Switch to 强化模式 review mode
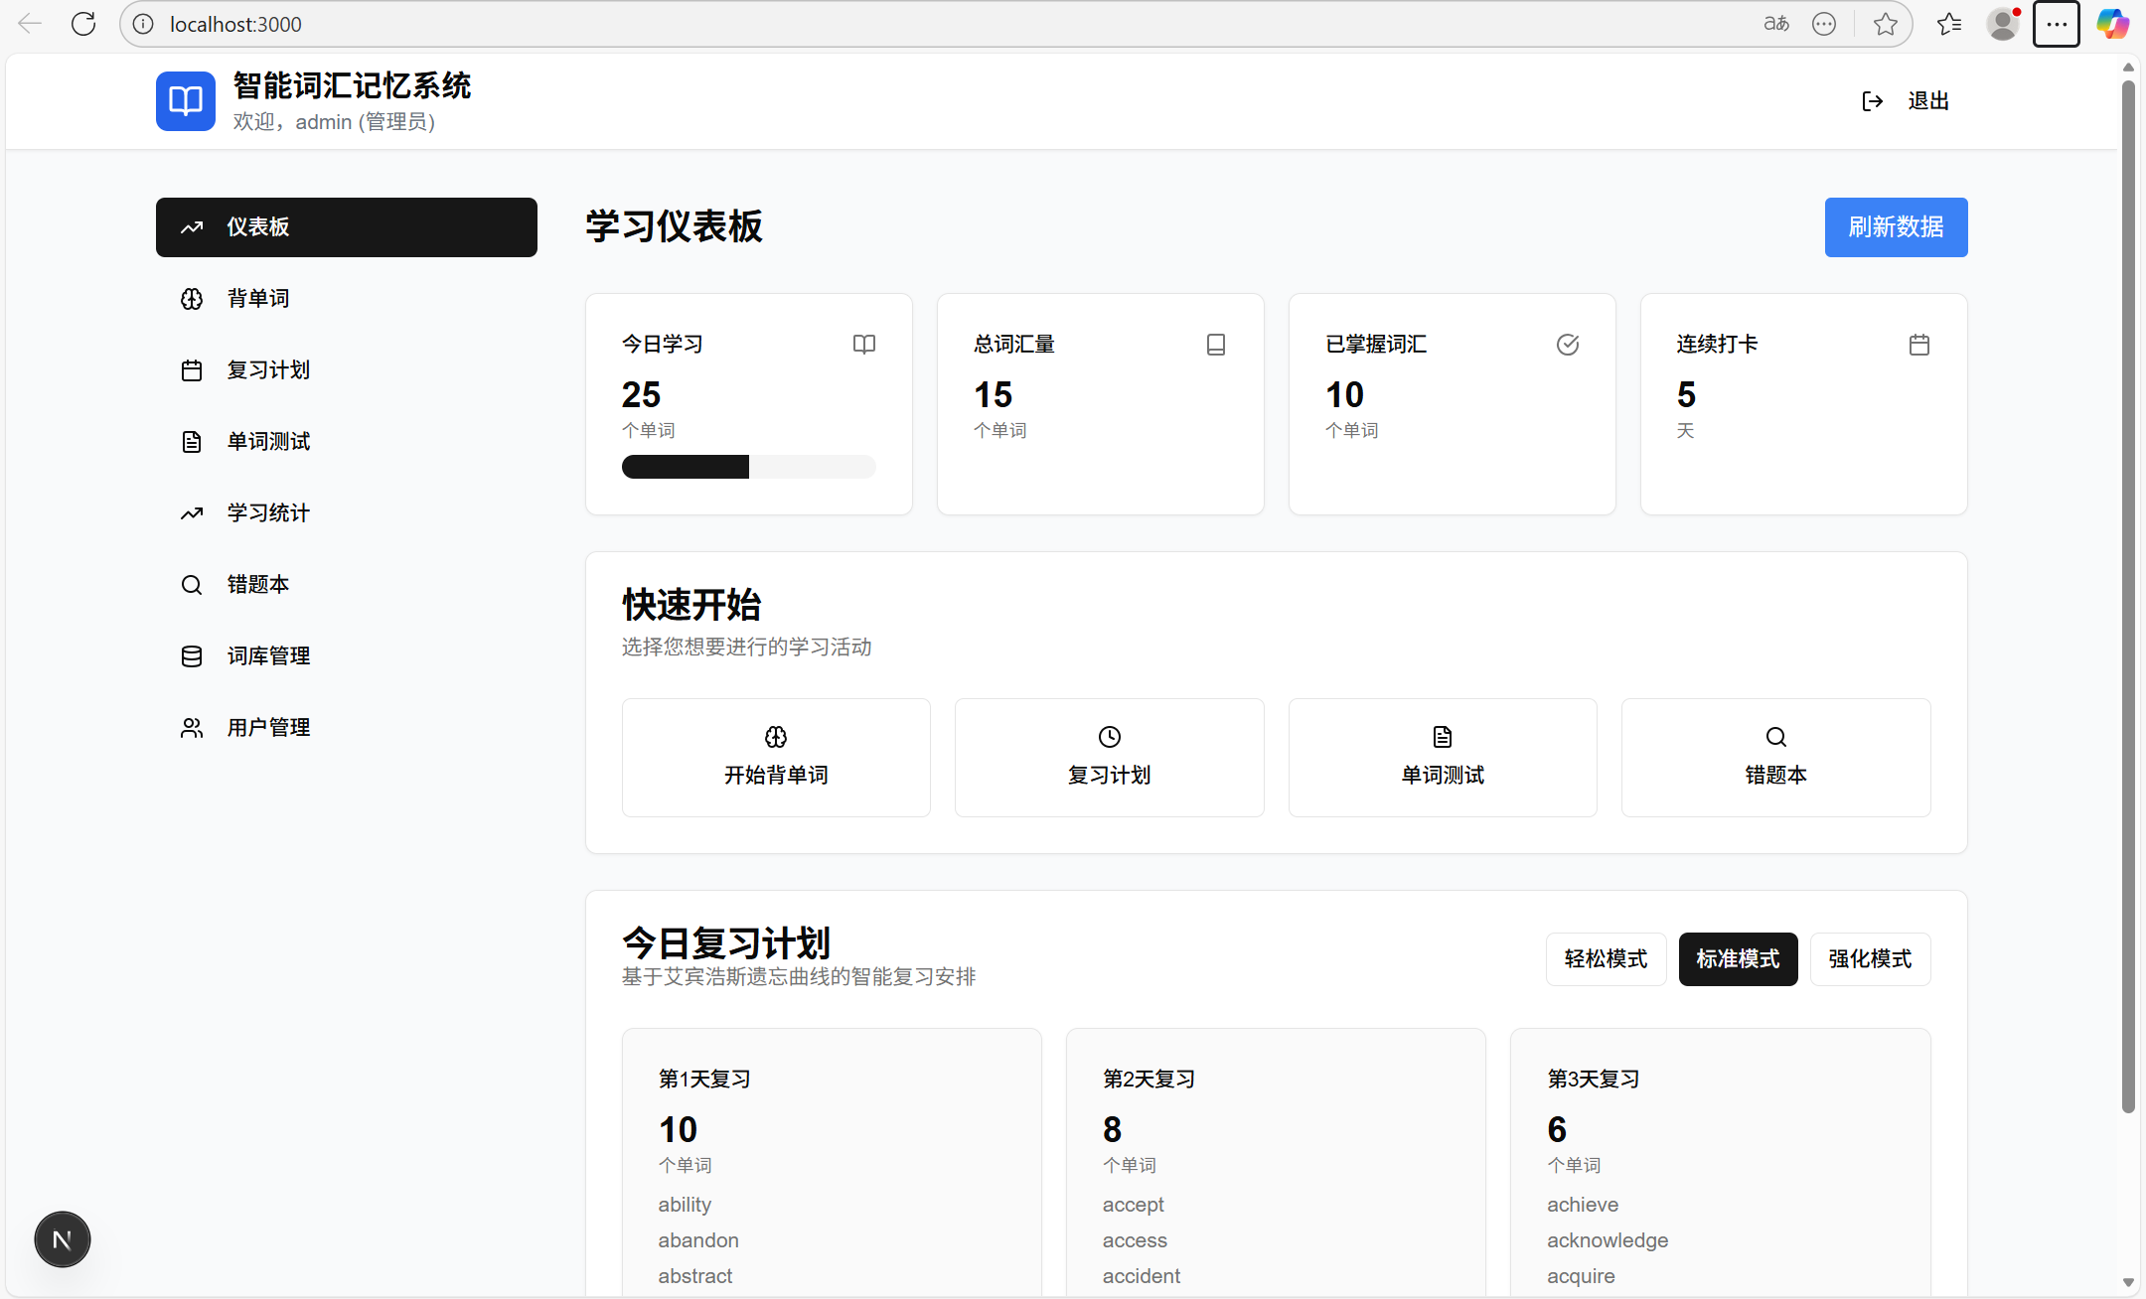This screenshot has height=1299, width=2146. click(1870, 958)
